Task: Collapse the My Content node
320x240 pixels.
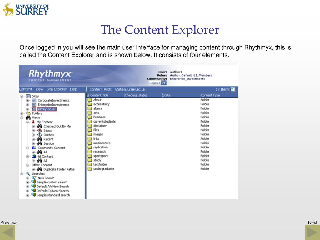Action: [x=27, y=122]
